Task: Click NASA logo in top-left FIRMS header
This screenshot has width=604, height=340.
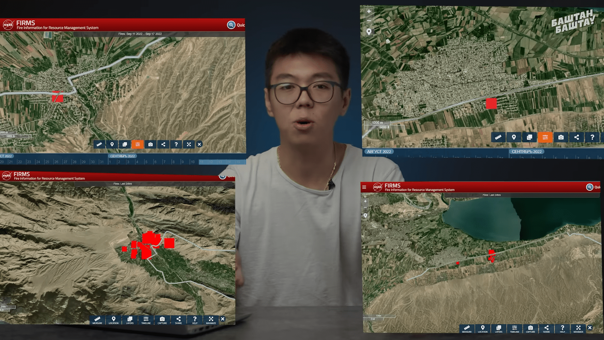Action: click(x=8, y=25)
